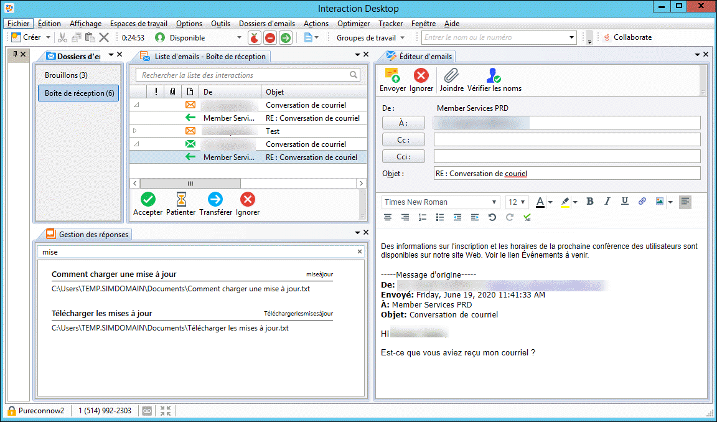Open the Times New Roman font dropdown
Viewport: 717px width, 422px height.
pos(494,202)
